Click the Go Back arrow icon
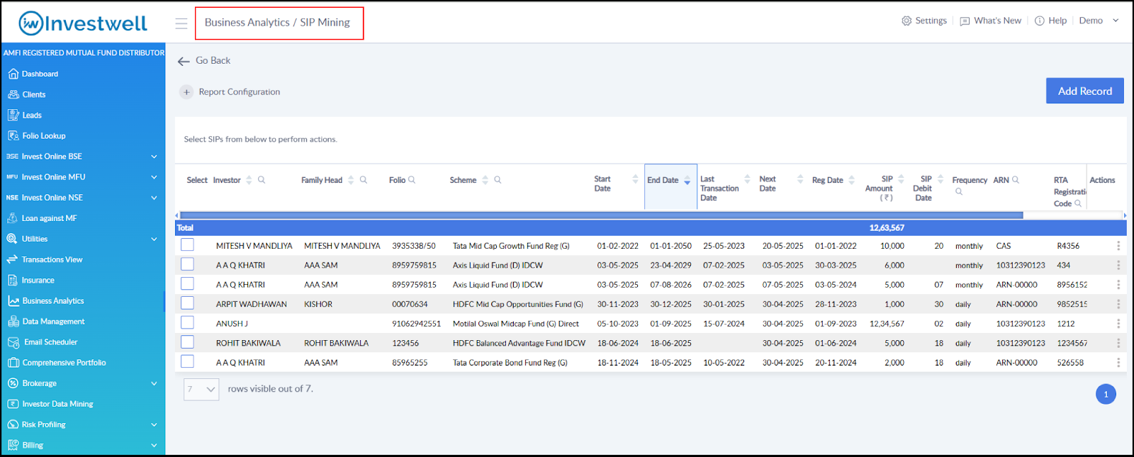Screen dimensions: 1134x457 coord(184,62)
